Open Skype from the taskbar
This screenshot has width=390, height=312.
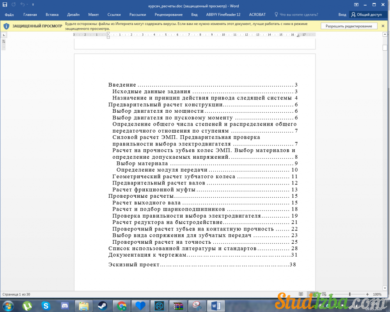point(46,306)
